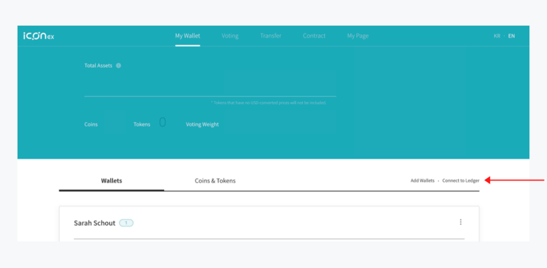Switch language to KR
Image resolution: width=547 pixels, height=268 pixels.
point(497,36)
